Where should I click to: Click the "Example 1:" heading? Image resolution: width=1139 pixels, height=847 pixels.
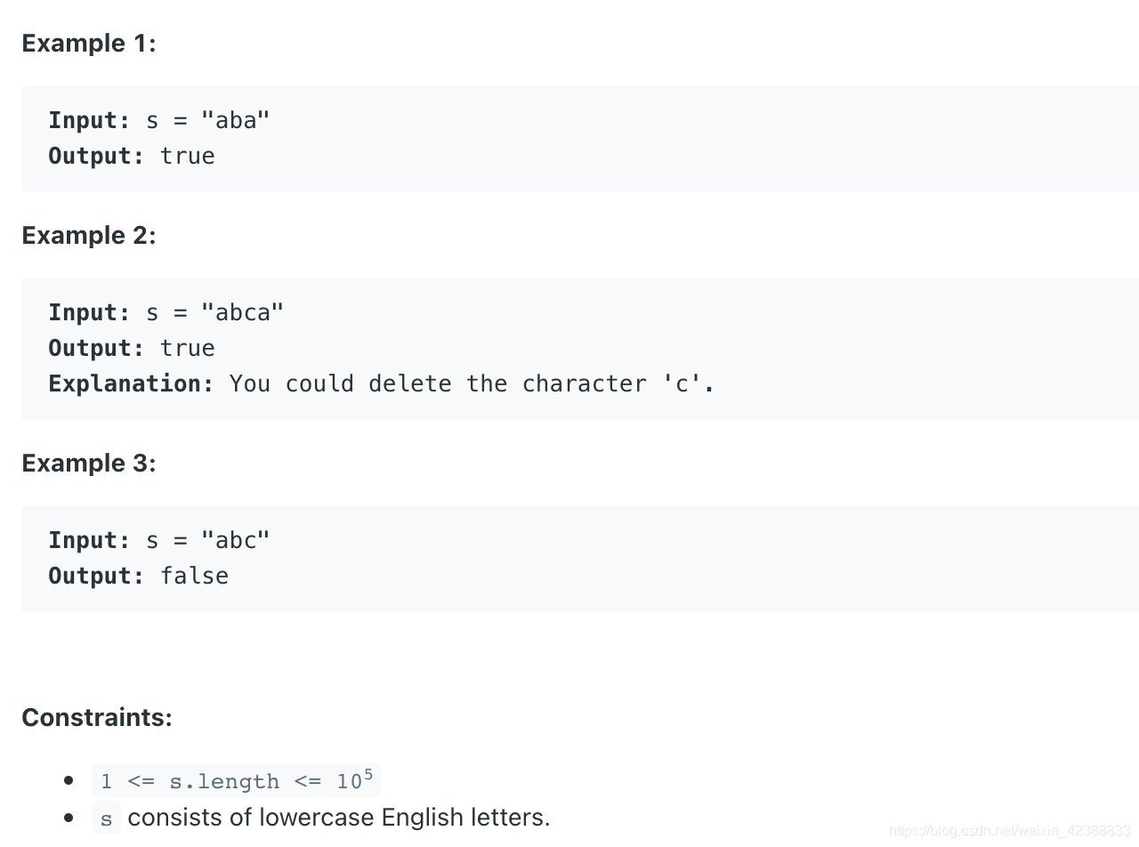tap(89, 44)
